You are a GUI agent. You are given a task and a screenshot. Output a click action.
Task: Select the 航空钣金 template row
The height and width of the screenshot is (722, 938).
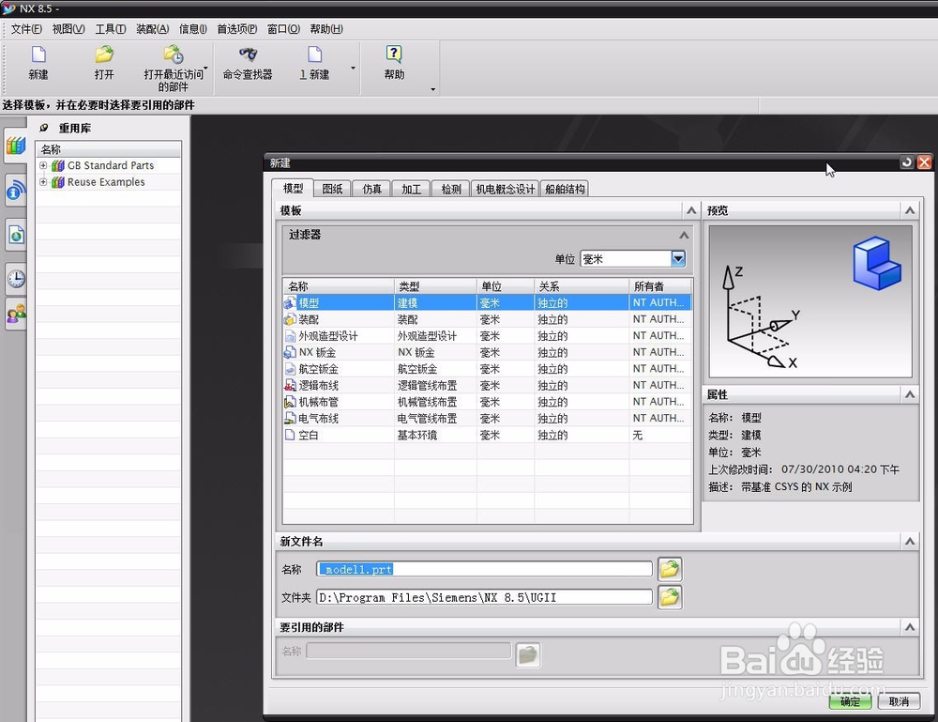point(487,369)
